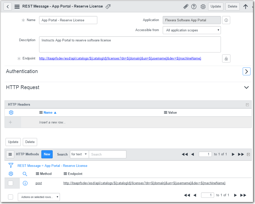Lock the Endpoint field using the padlock icon
Viewport: 255px width, 204px height.
[226, 58]
